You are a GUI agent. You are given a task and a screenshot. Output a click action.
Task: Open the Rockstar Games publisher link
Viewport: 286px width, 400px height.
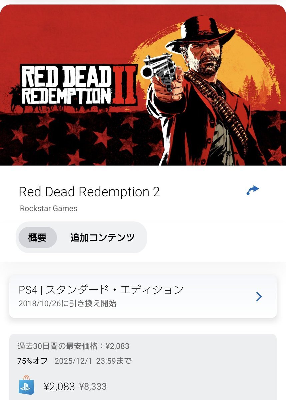(x=49, y=209)
